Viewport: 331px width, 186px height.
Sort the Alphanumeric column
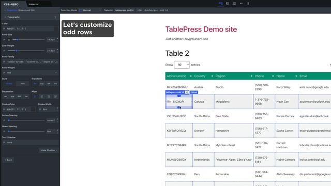(x=191, y=76)
